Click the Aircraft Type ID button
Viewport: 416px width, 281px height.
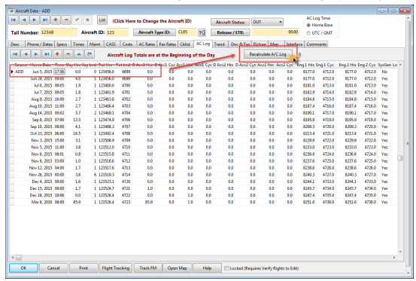154,32
